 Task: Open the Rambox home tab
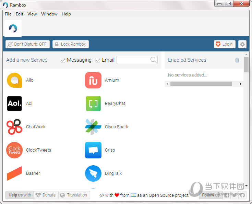(13, 28)
